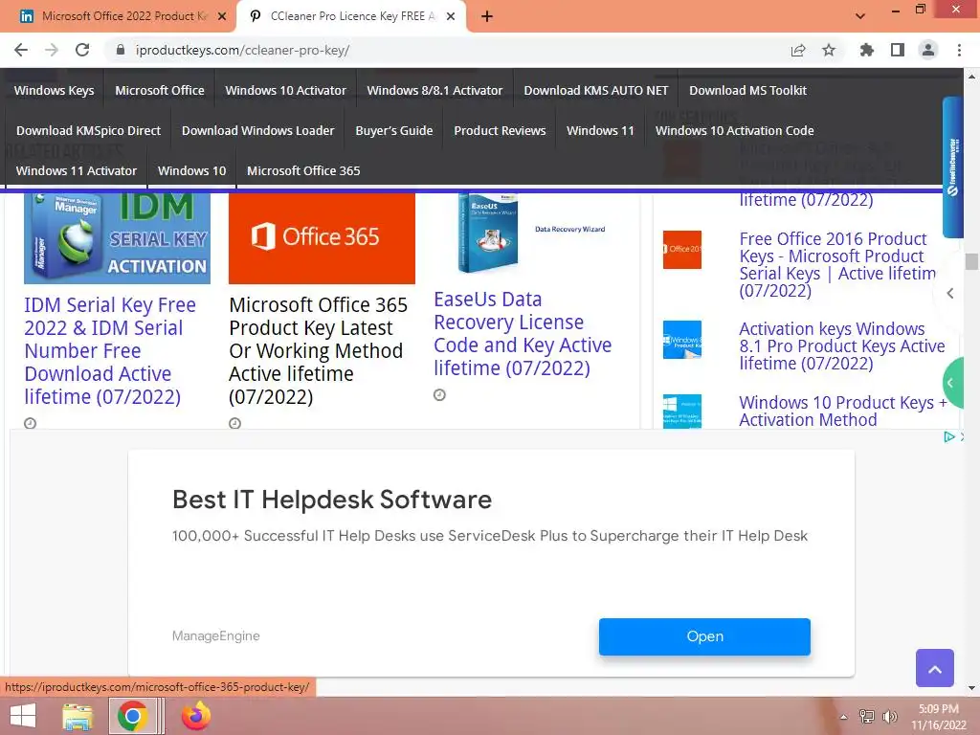Select Windows 10 Activation Code menu
The width and height of the screenshot is (980, 735).
click(734, 130)
